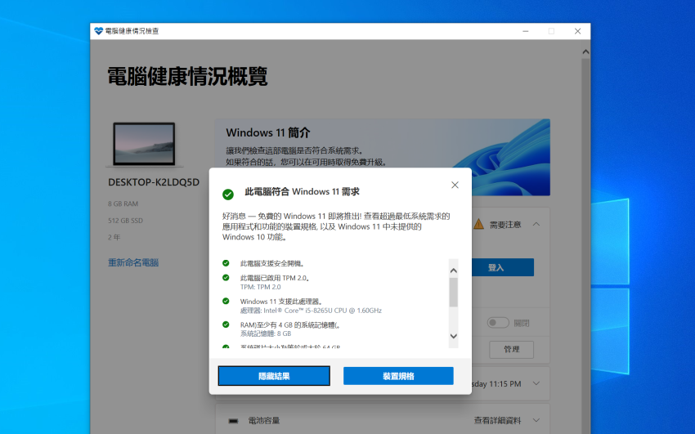Open 裝置規格 device specifications

tap(398, 376)
